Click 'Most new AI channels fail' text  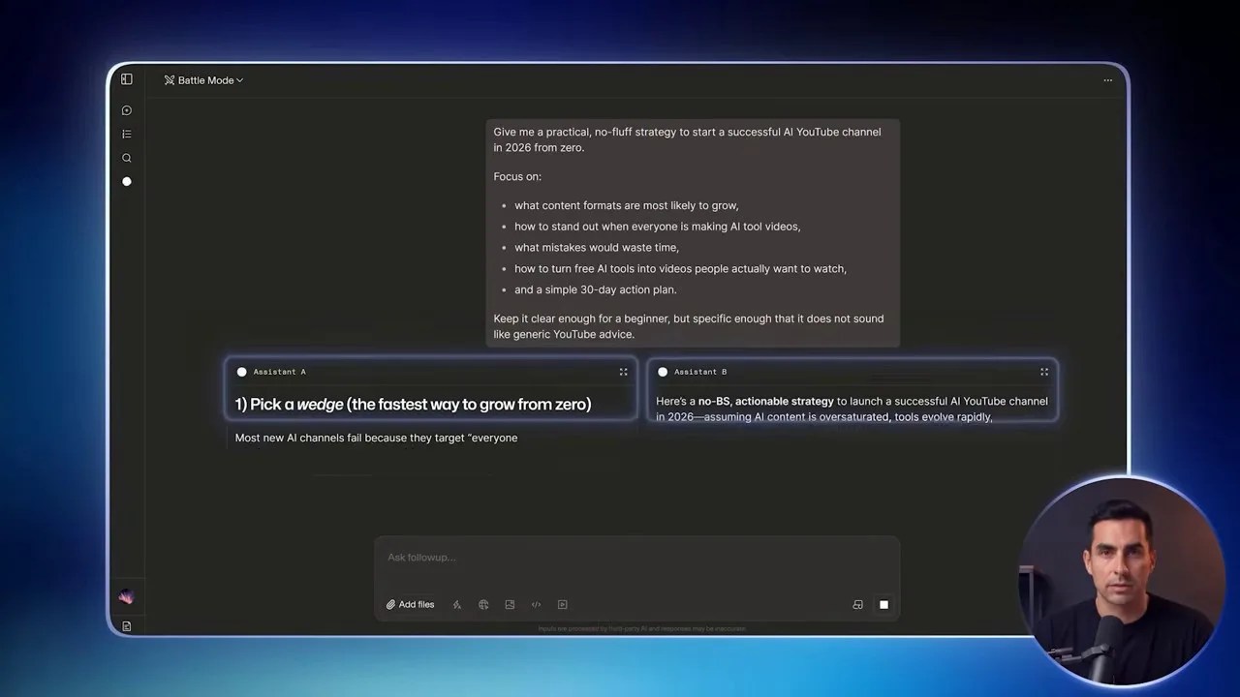click(x=376, y=438)
